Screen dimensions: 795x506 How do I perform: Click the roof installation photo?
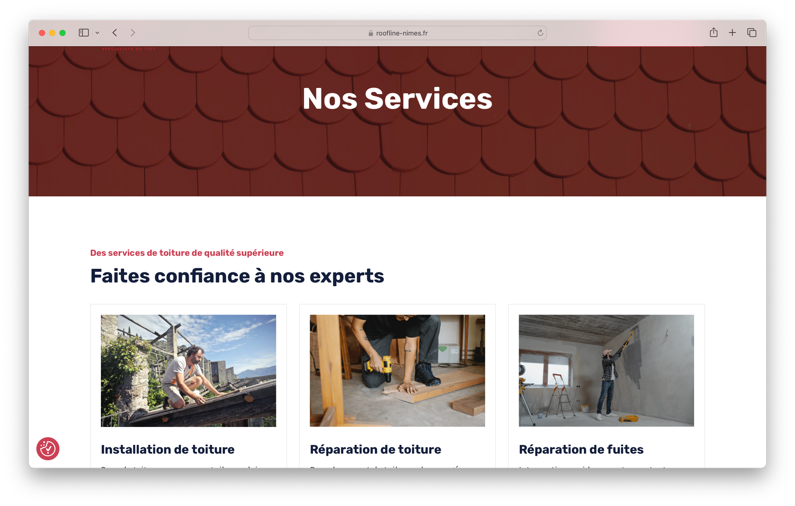coord(188,370)
